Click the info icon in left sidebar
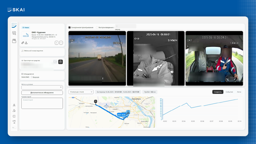This screenshot has height=144, width=256. [14, 116]
